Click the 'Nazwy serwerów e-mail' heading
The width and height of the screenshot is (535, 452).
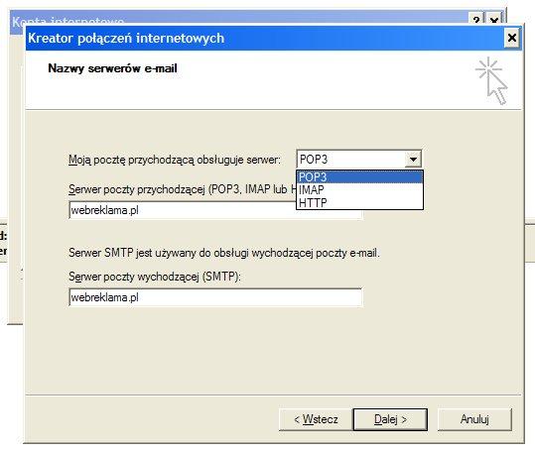point(112,68)
